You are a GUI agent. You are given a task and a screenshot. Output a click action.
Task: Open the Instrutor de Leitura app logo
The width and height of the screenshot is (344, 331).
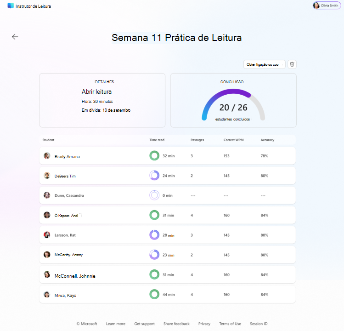(x=11, y=6)
